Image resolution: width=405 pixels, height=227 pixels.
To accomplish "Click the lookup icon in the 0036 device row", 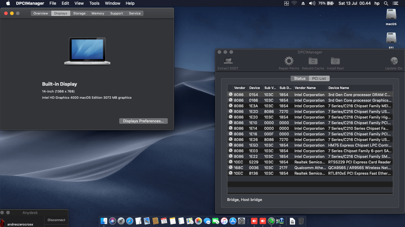I will pyautogui.click(x=231, y=168).
